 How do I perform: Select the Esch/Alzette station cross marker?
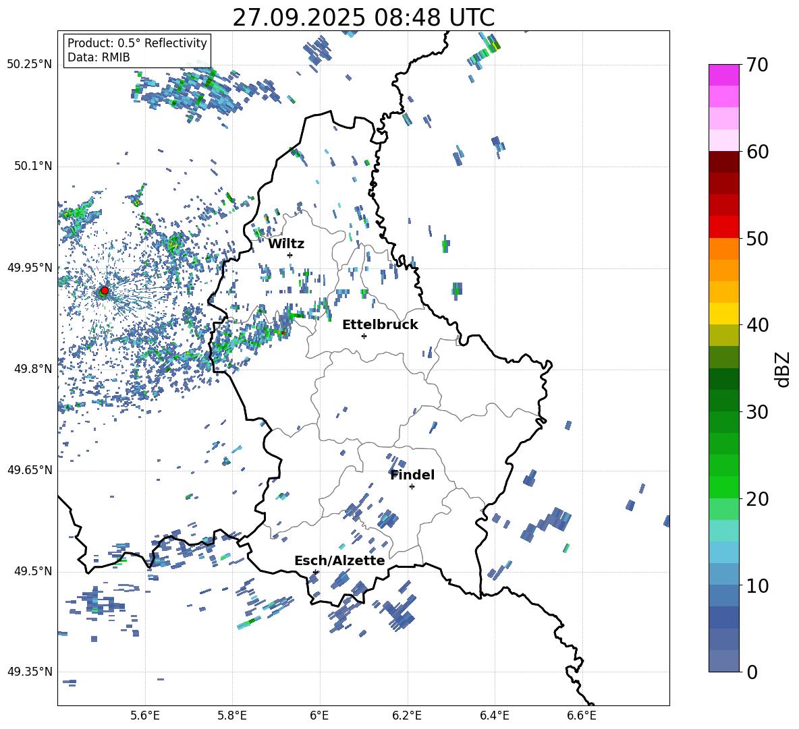315,572
